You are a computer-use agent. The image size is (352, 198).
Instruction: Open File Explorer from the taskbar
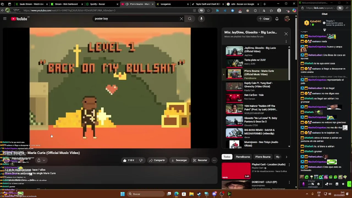(191, 194)
